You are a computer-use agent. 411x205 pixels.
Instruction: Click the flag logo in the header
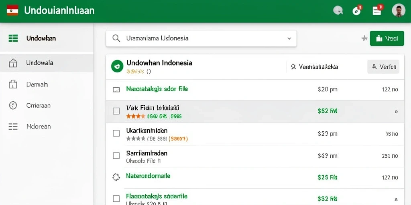click(12, 10)
